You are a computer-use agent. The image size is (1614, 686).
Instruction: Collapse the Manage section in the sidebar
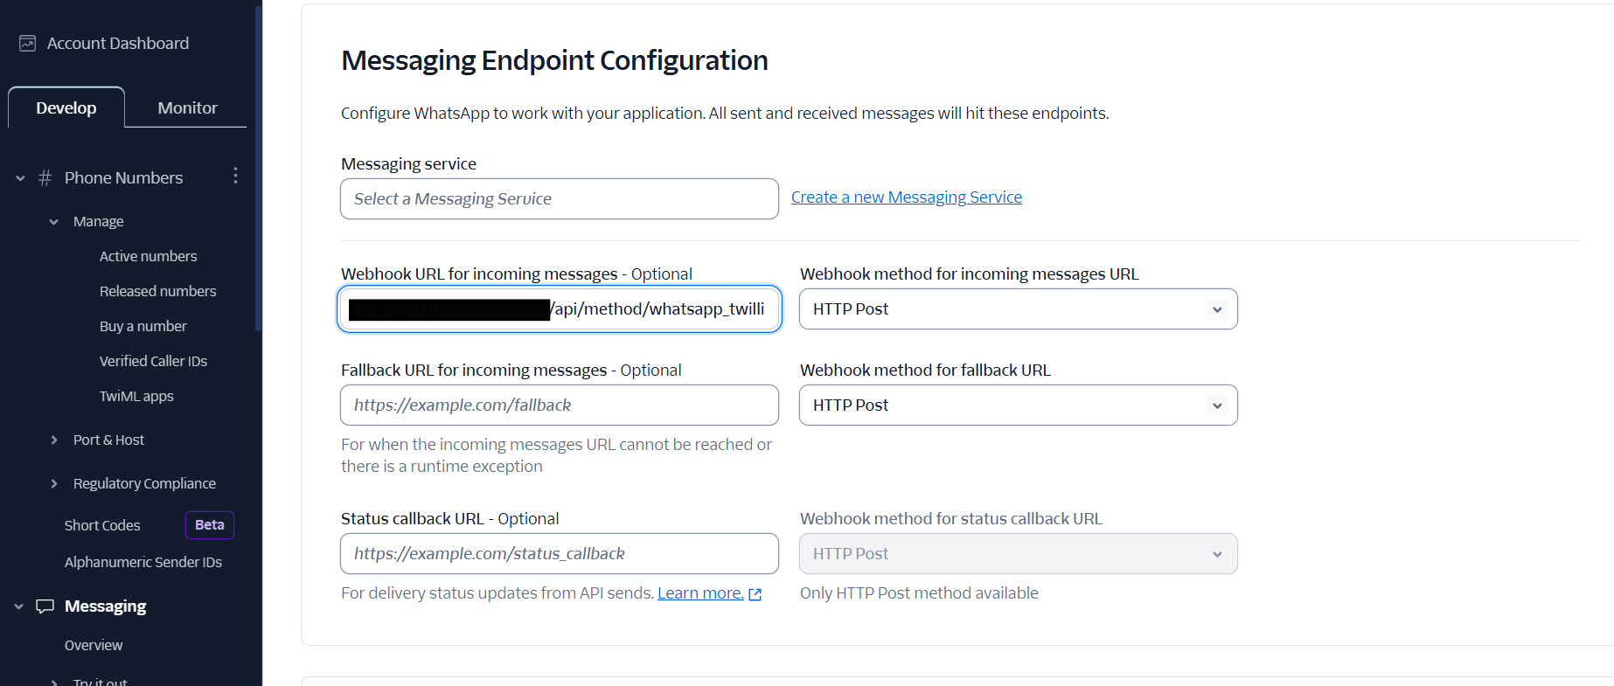coord(54,221)
